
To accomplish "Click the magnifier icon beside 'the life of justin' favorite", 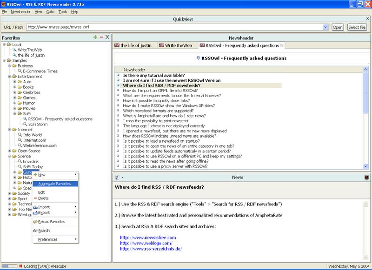I will point(15,55).
